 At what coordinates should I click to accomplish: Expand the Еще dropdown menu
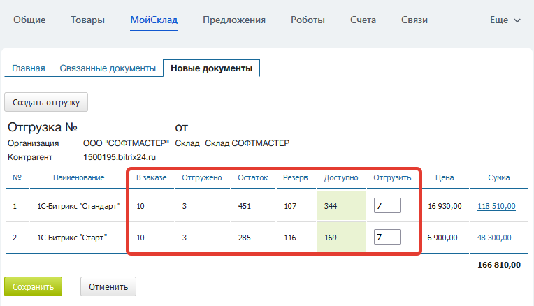click(x=505, y=20)
